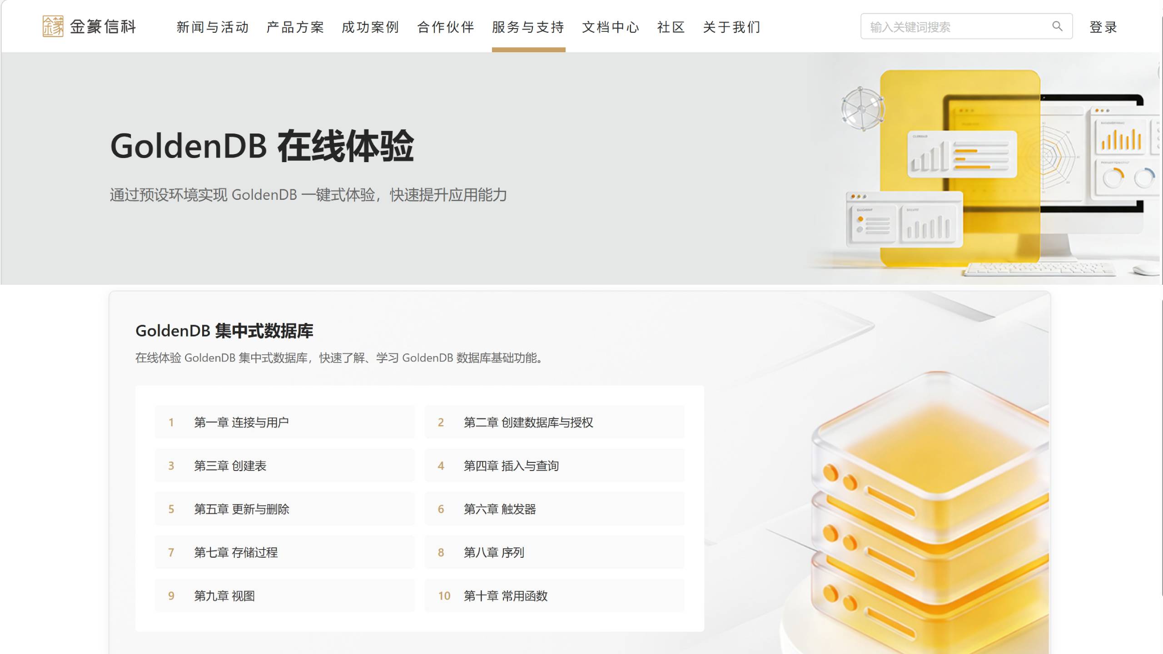
Task: Open the 产品方案 menu
Action: (295, 27)
